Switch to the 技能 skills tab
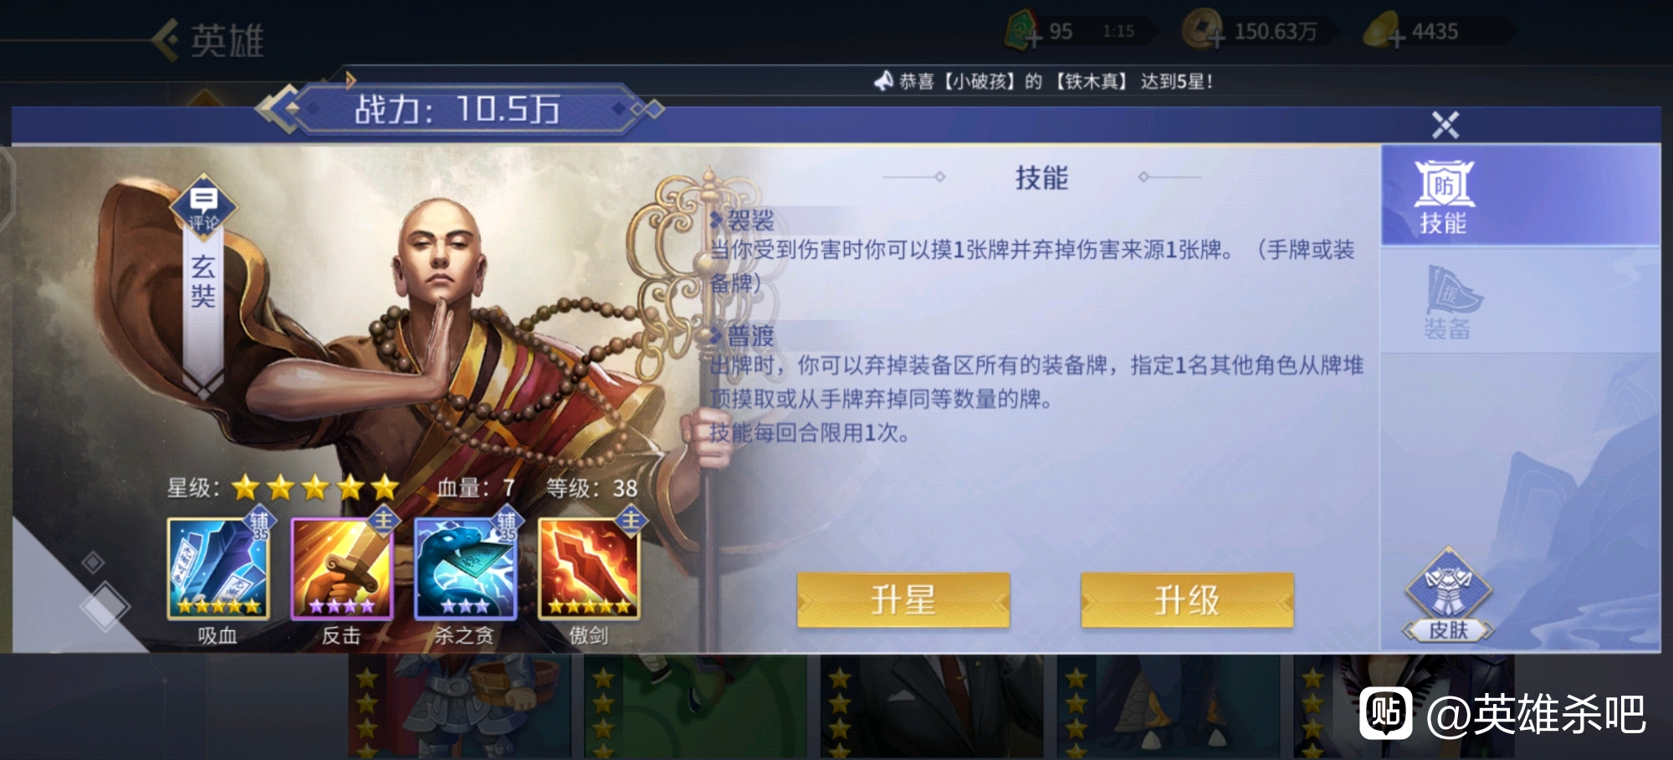 point(1443,196)
